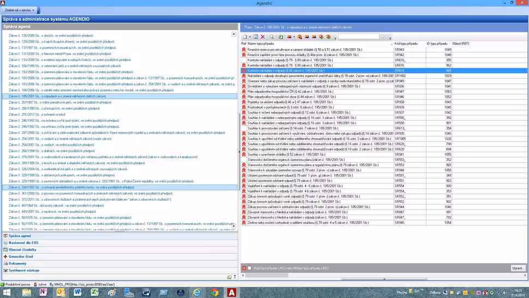
Task: Expand the arrow beside the new record icon
Action: [x=250, y=37]
